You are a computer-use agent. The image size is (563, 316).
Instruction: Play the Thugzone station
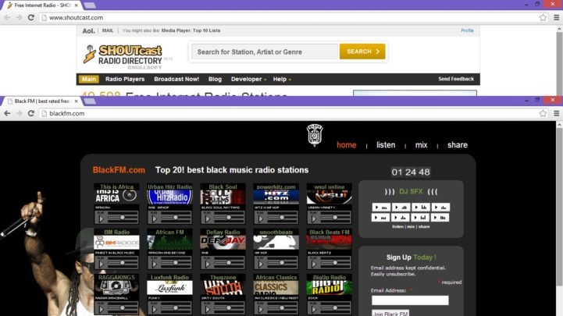(208, 309)
